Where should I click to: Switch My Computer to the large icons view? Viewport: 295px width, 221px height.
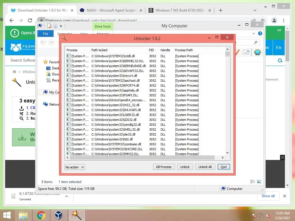[259, 181]
